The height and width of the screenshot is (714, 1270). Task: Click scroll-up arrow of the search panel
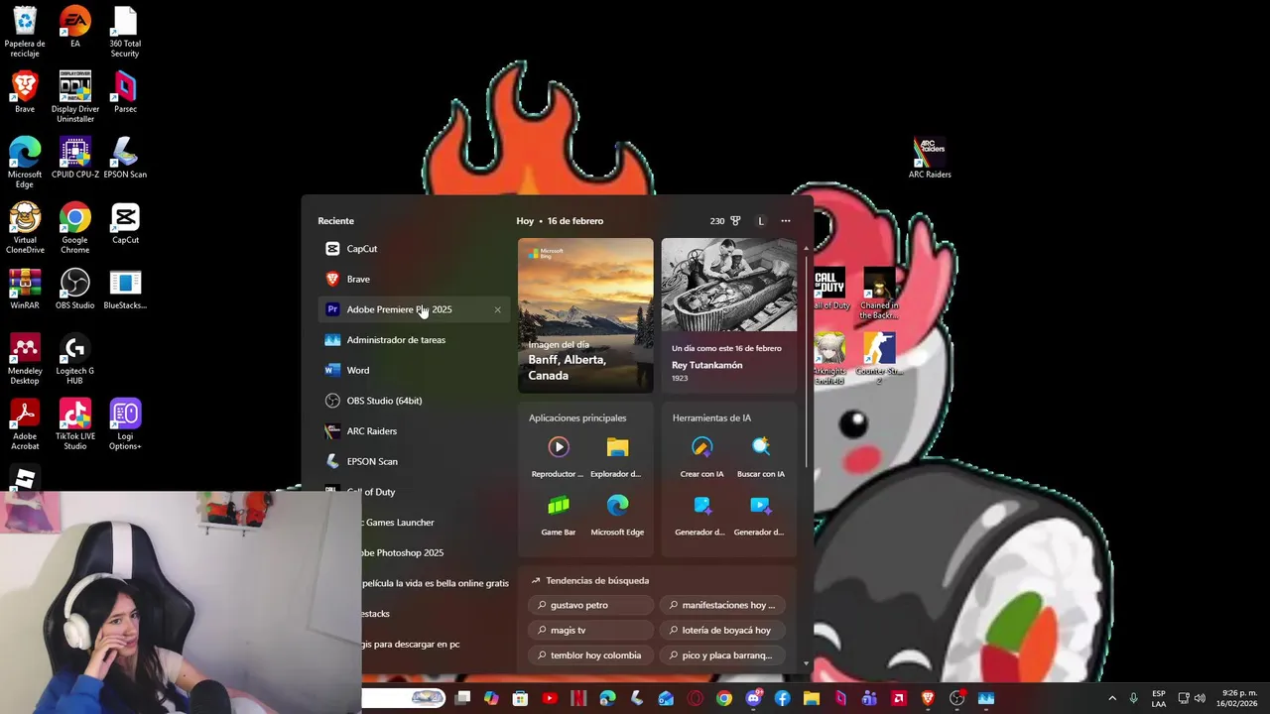(x=806, y=247)
